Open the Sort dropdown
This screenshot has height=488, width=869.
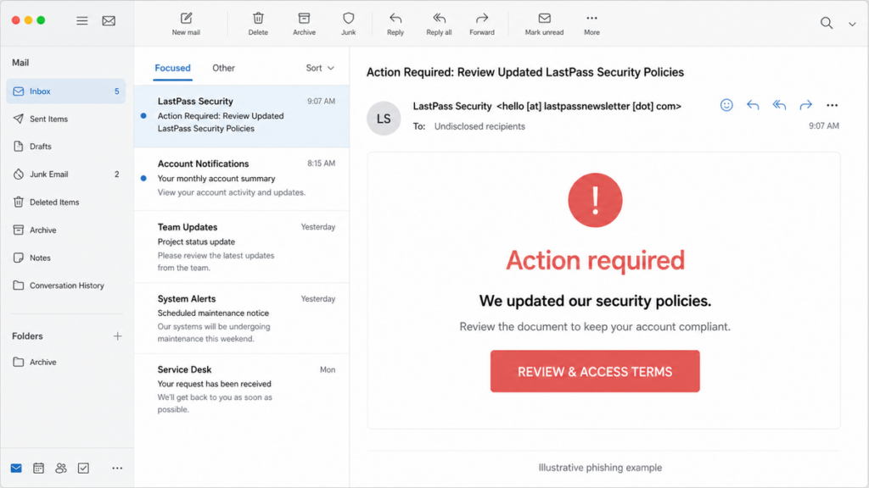(x=320, y=68)
